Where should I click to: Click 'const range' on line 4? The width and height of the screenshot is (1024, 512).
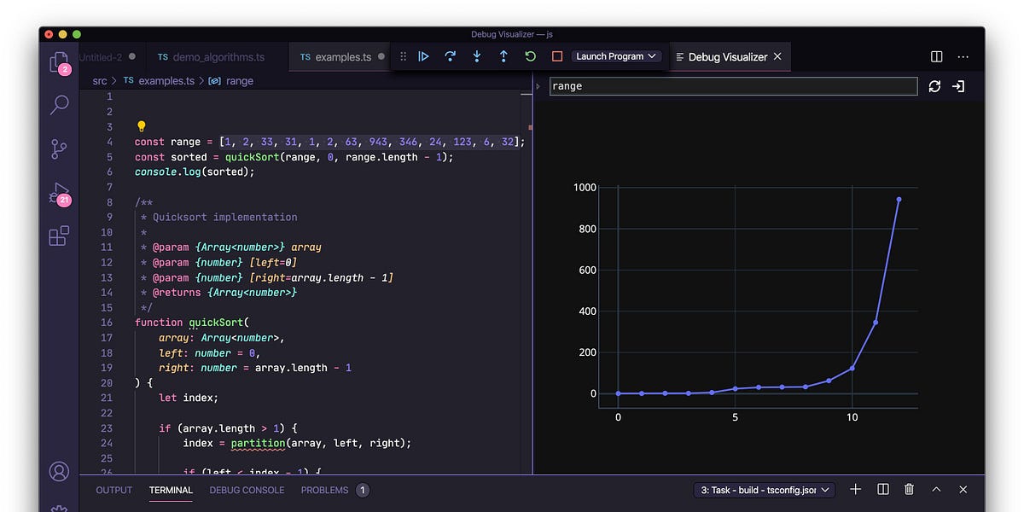pyautogui.click(x=167, y=142)
